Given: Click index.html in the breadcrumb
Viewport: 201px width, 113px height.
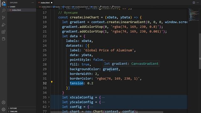Looking at the screenshot, I should point(46,7).
